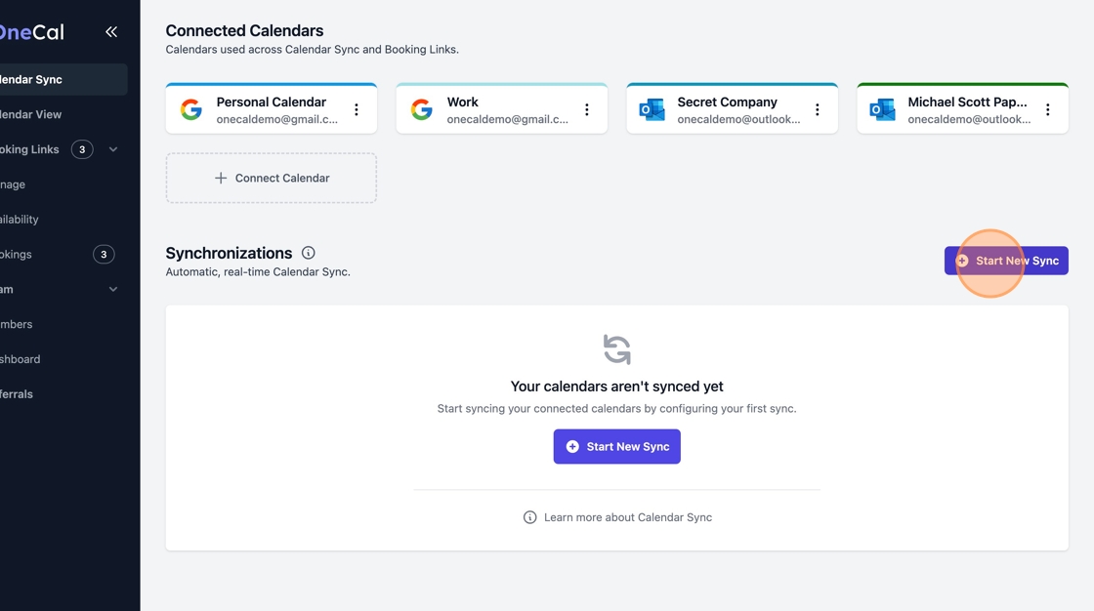Click the centered Start New Sync button

point(616,447)
